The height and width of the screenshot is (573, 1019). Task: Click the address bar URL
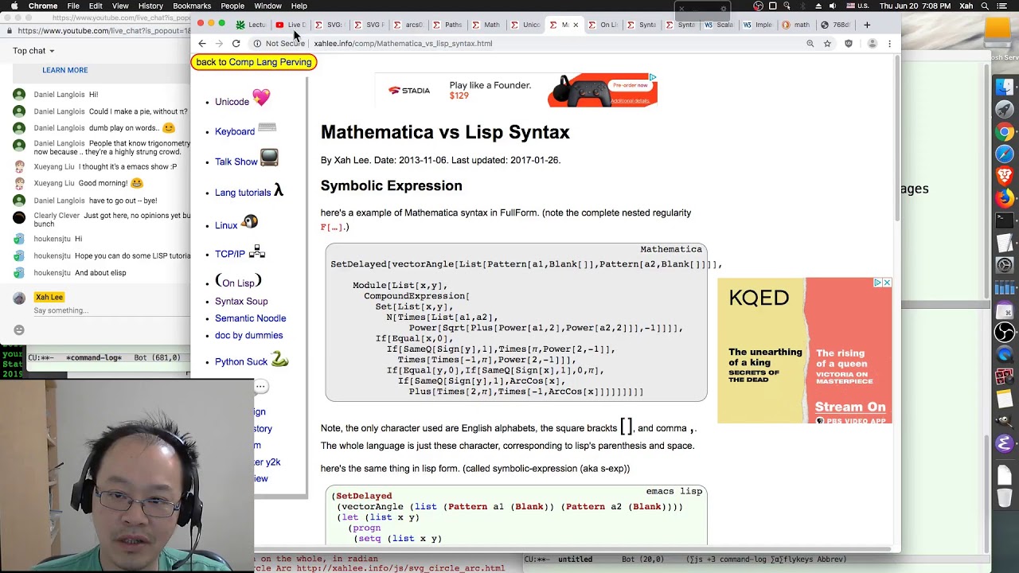click(403, 44)
